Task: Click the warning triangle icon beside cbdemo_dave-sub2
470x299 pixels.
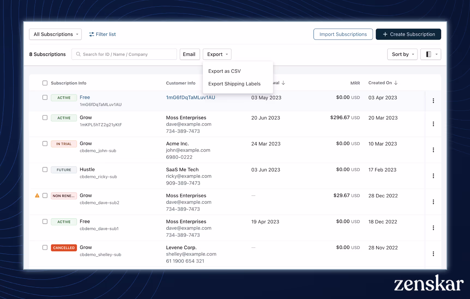Action: (37, 195)
